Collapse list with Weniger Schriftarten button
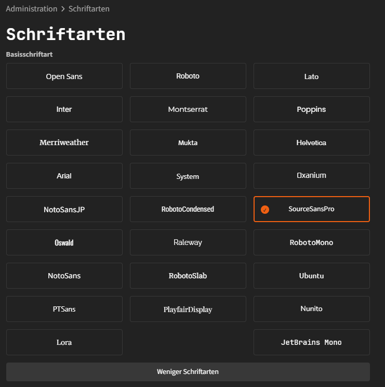The image size is (385, 387). point(188,372)
